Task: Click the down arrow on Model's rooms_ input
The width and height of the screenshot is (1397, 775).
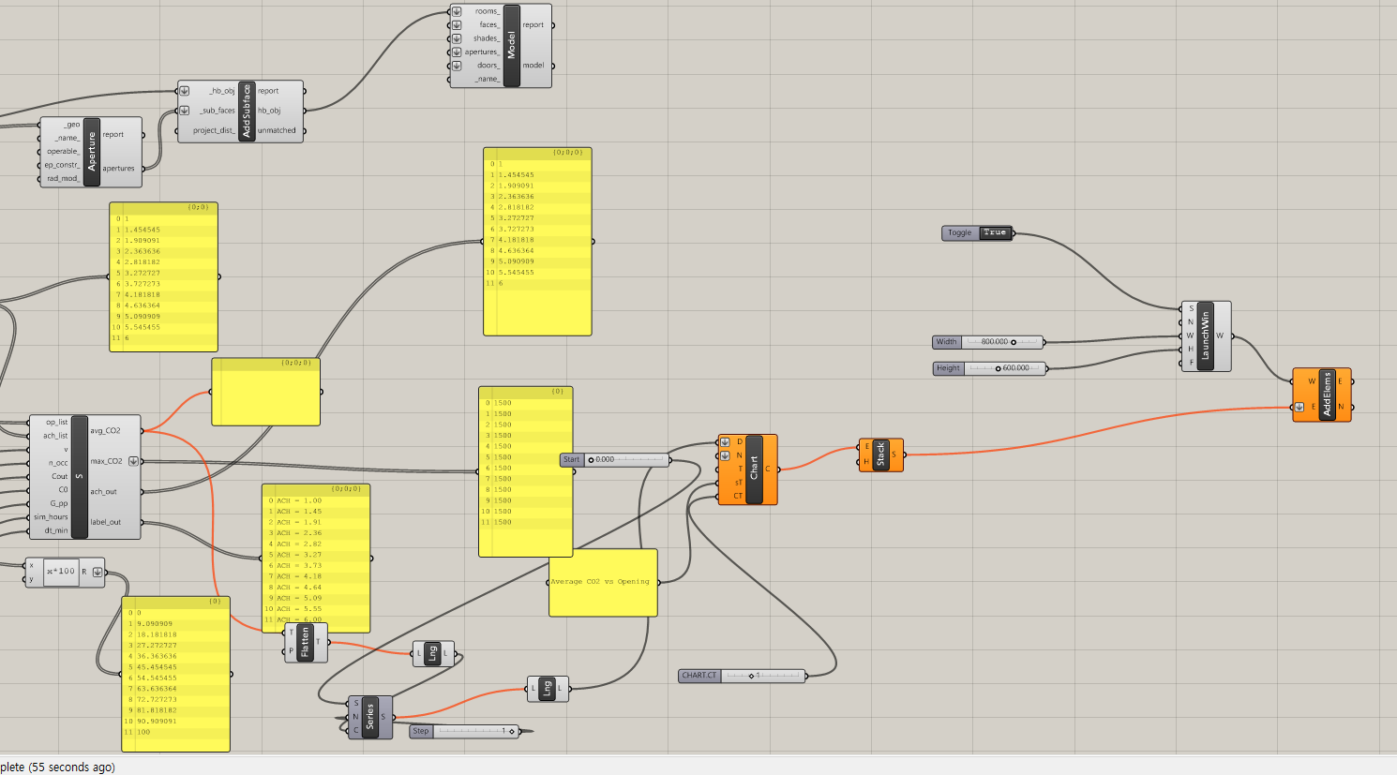Action: [455, 11]
